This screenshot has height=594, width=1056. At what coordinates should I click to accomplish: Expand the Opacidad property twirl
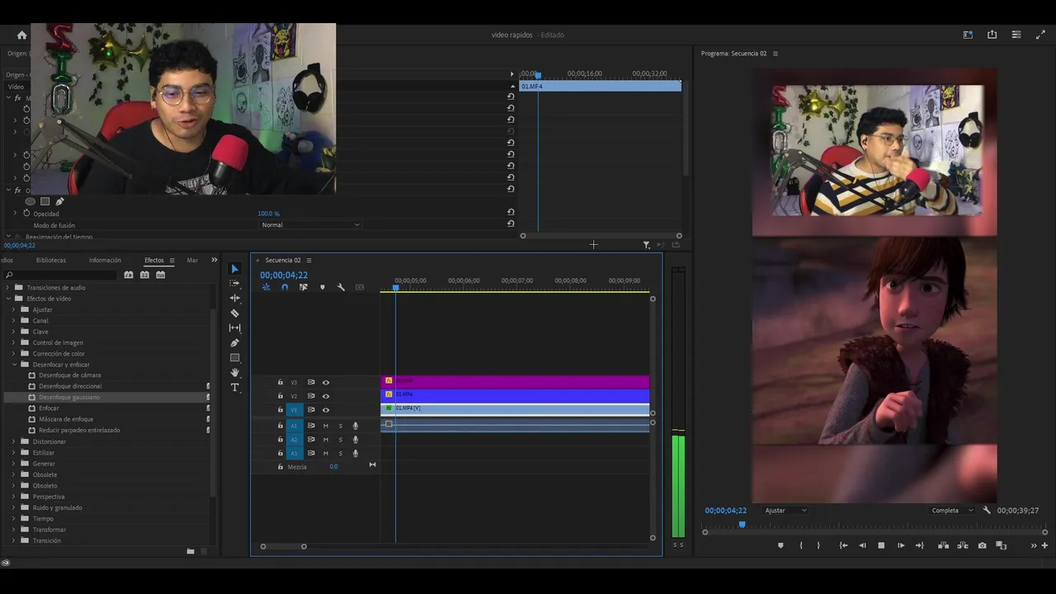click(x=14, y=213)
